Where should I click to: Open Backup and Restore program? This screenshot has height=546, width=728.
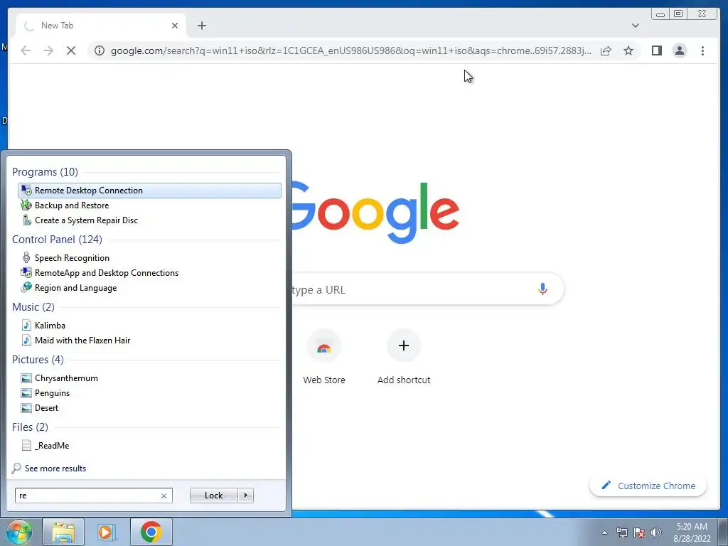point(149,205)
